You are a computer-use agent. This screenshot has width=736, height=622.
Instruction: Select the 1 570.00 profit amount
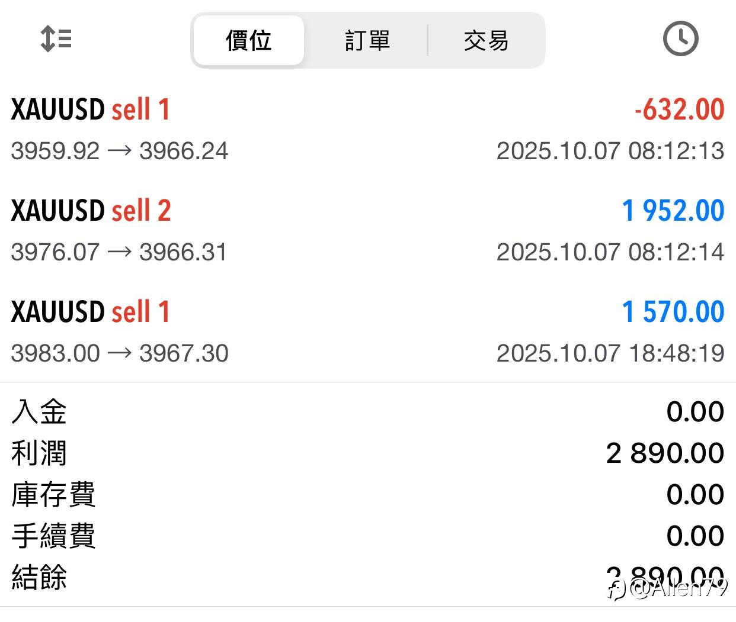point(673,312)
